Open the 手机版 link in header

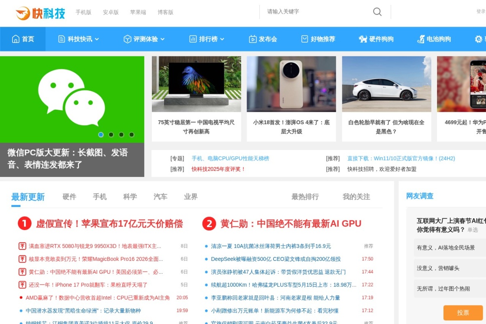point(83,12)
